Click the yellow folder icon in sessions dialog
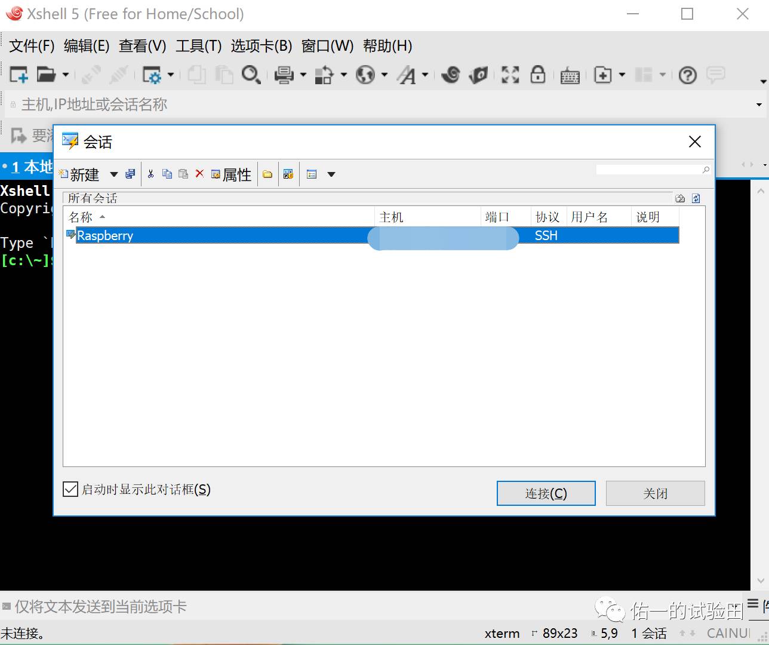 [x=267, y=174]
